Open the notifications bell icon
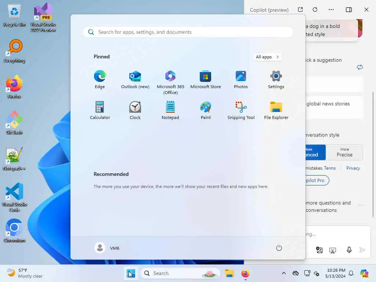This screenshot has width=376, height=282. [351, 273]
